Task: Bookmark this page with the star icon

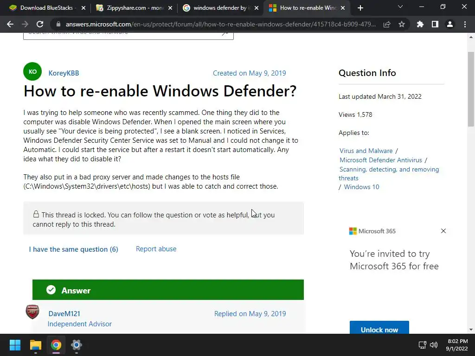Action: [402, 24]
